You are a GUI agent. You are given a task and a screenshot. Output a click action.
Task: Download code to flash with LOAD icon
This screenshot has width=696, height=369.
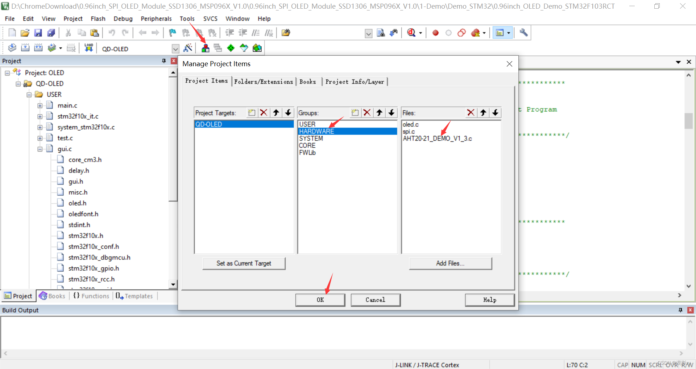(88, 48)
